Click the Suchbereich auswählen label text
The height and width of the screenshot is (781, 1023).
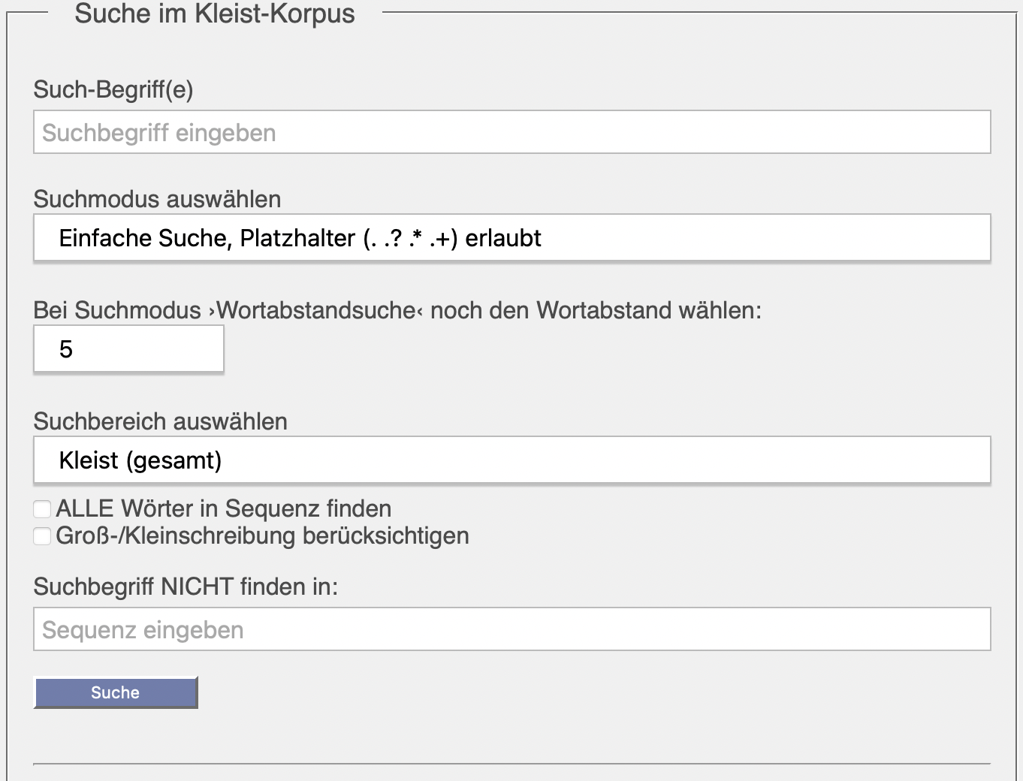click(x=160, y=422)
